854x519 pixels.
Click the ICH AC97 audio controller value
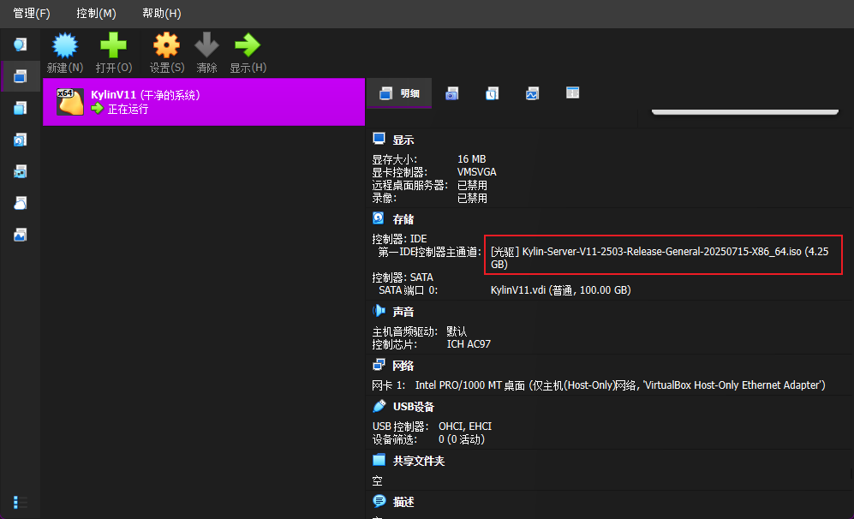pos(469,344)
